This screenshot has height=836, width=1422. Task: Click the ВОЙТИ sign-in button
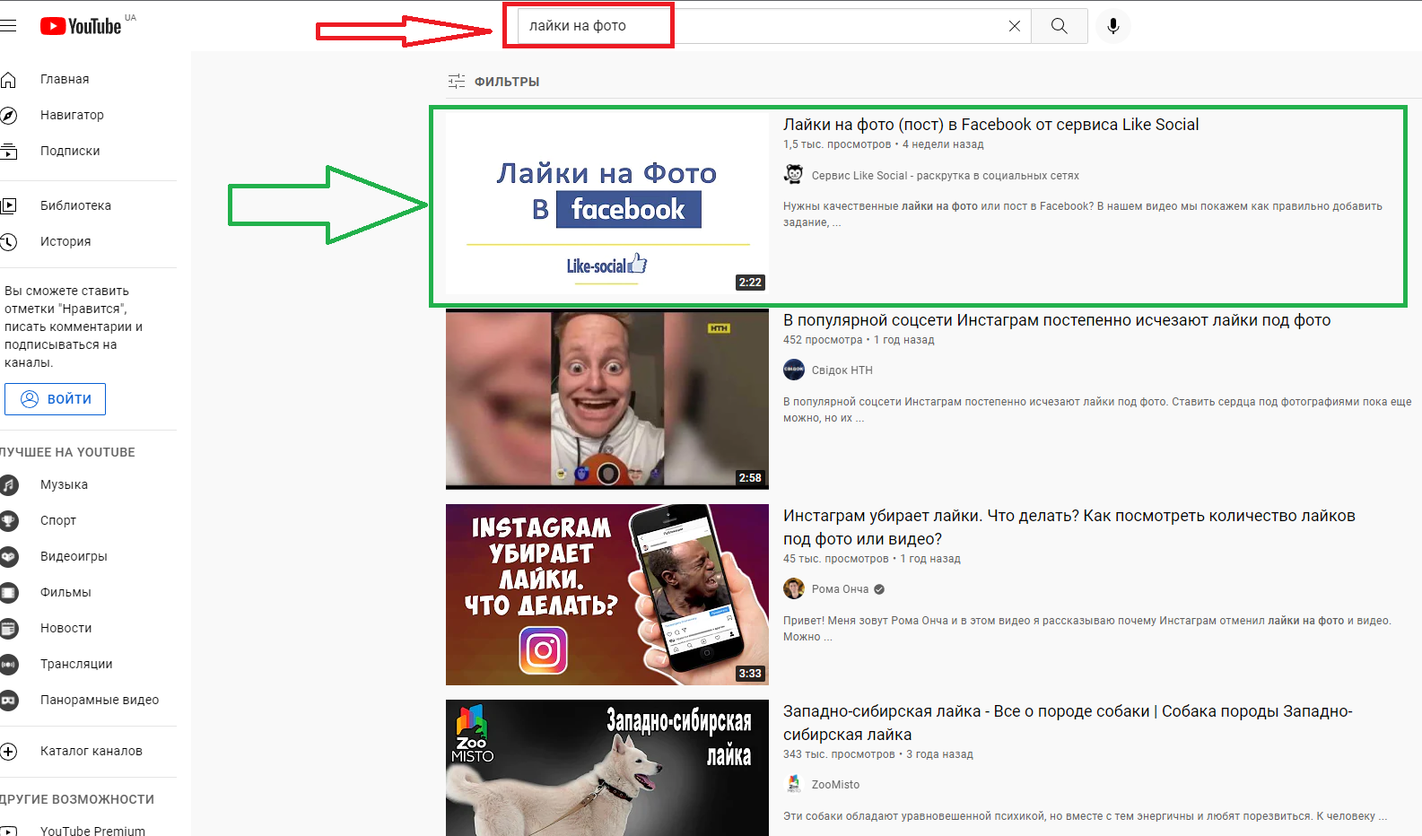pos(56,399)
